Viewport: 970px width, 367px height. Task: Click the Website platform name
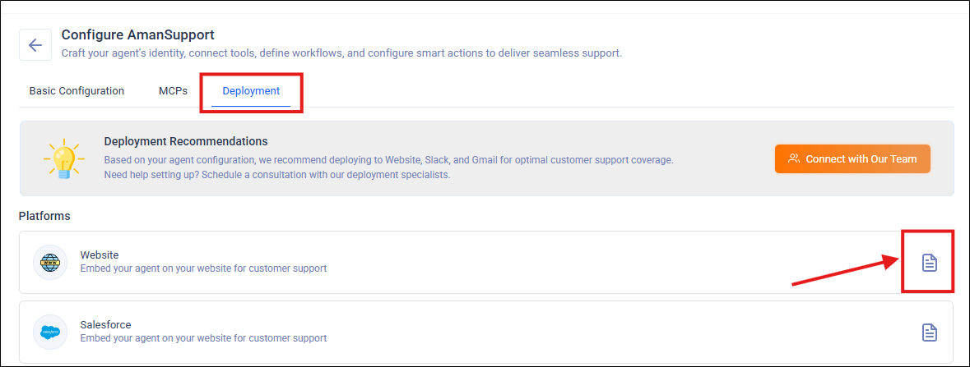click(x=100, y=255)
